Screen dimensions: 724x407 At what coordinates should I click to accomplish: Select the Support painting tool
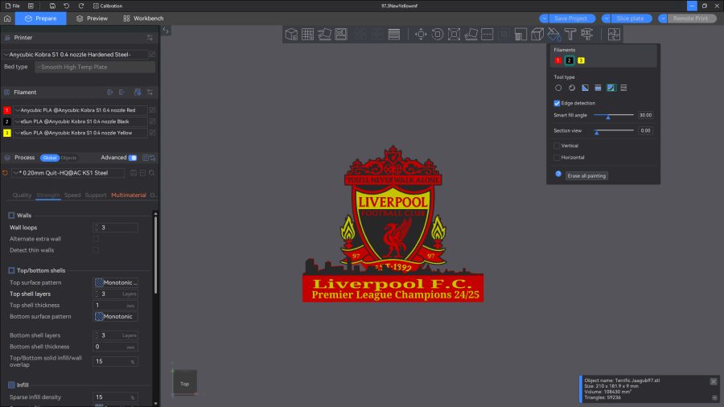tap(520, 34)
